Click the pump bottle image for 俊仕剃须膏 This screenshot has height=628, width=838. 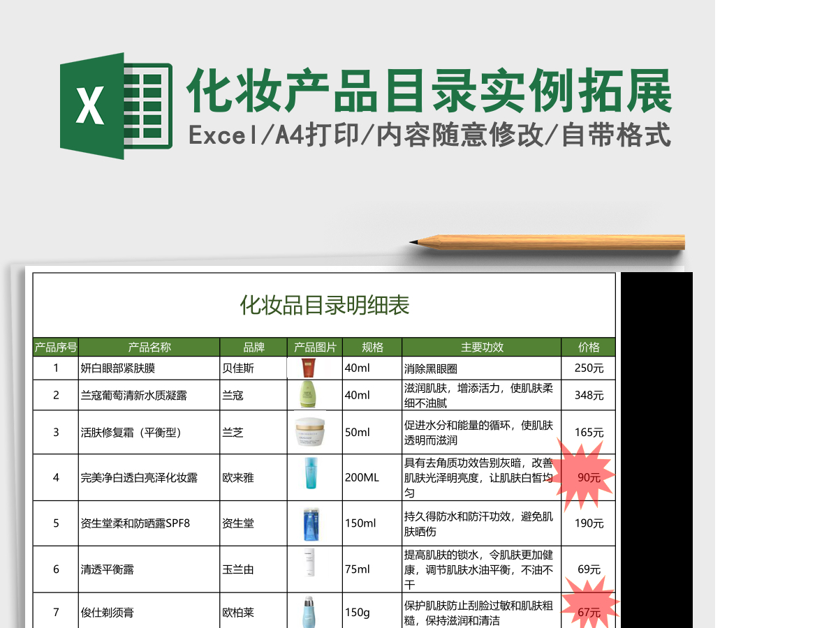point(309,612)
